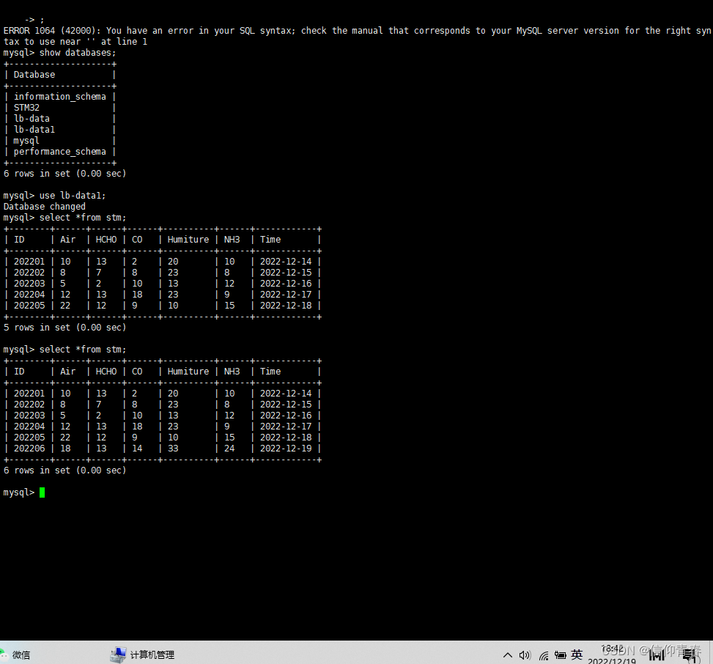Open the Wi-Fi network tray icon
This screenshot has height=664, width=713.
(544, 655)
